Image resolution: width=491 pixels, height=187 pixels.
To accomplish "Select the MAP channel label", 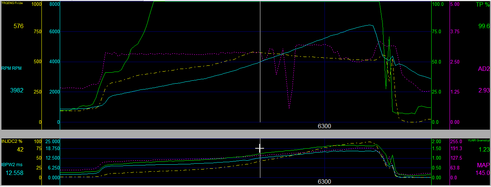I will (483, 165).
